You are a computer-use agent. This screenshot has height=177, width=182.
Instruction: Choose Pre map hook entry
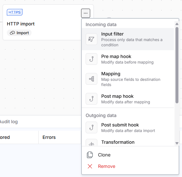pos(128,59)
